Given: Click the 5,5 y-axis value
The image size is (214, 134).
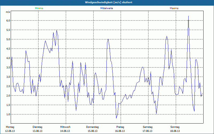Looking at the screenshot, I should (x=8, y=30).
